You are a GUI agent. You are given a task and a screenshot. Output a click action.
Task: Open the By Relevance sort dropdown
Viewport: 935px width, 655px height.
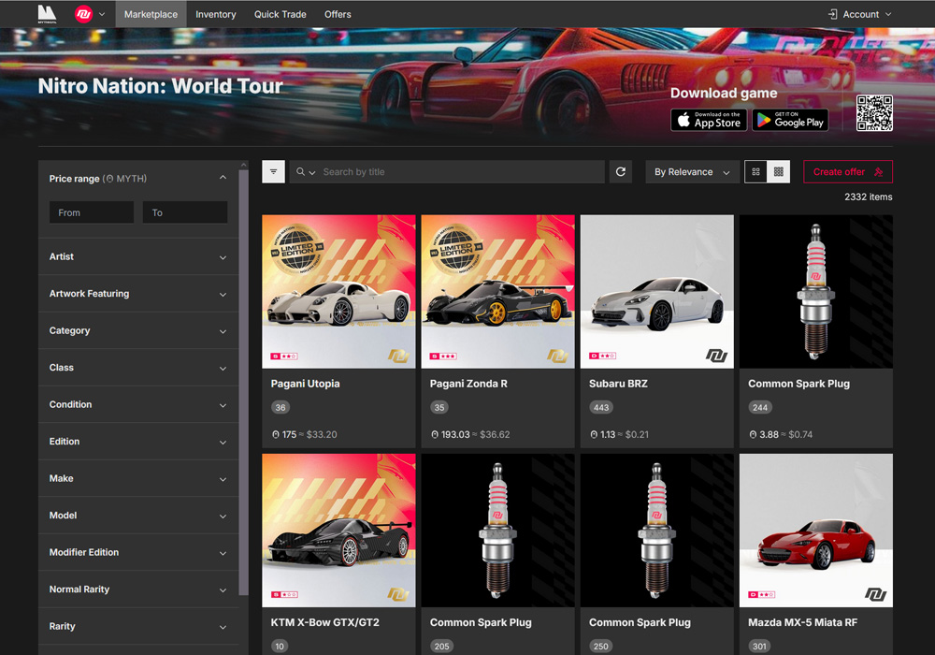(692, 172)
